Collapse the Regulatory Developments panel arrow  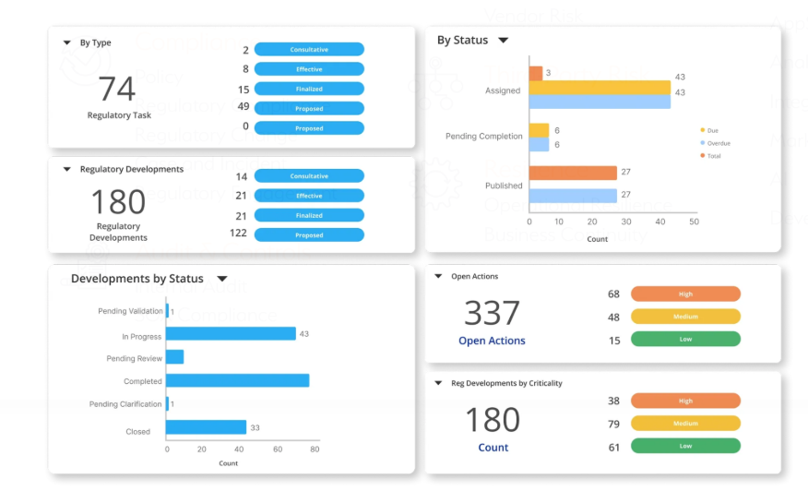pos(67,170)
